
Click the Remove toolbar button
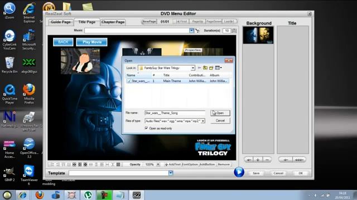coord(224,164)
